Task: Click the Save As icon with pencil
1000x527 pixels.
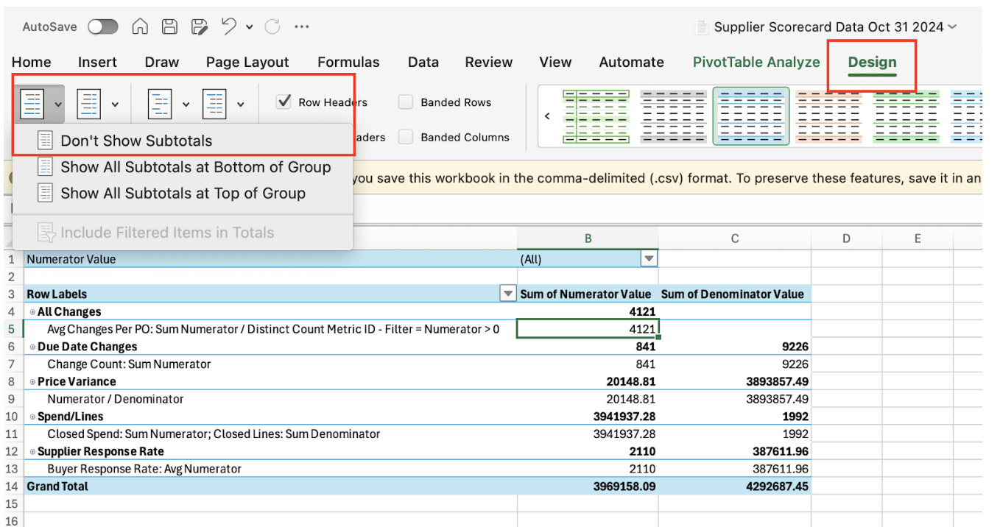Action: click(199, 27)
